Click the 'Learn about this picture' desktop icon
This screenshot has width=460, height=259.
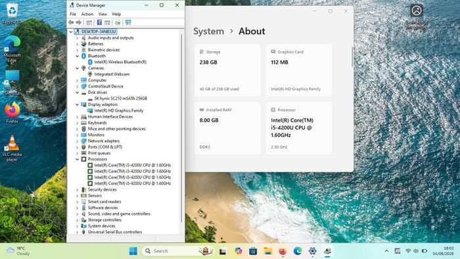click(x=417, y=16)
